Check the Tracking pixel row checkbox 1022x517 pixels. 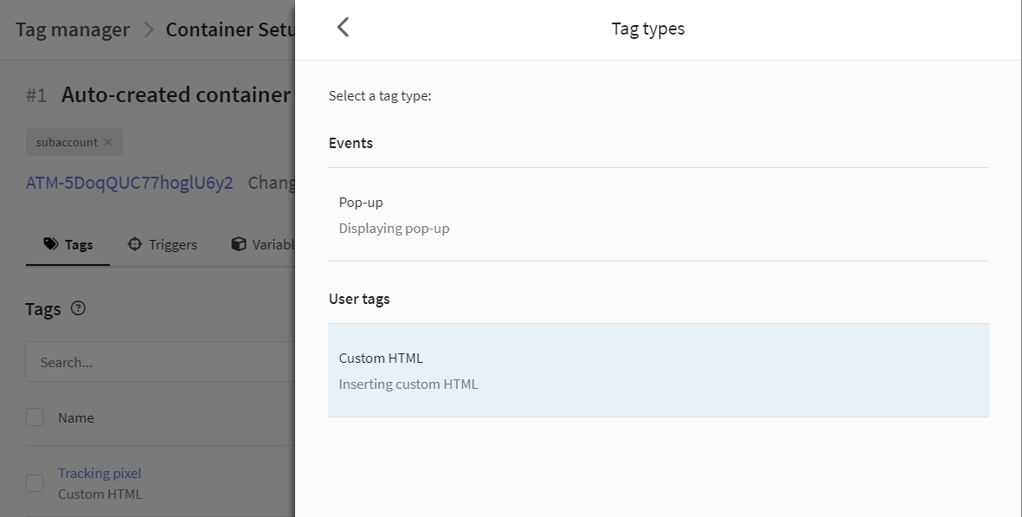click(35, 483)
